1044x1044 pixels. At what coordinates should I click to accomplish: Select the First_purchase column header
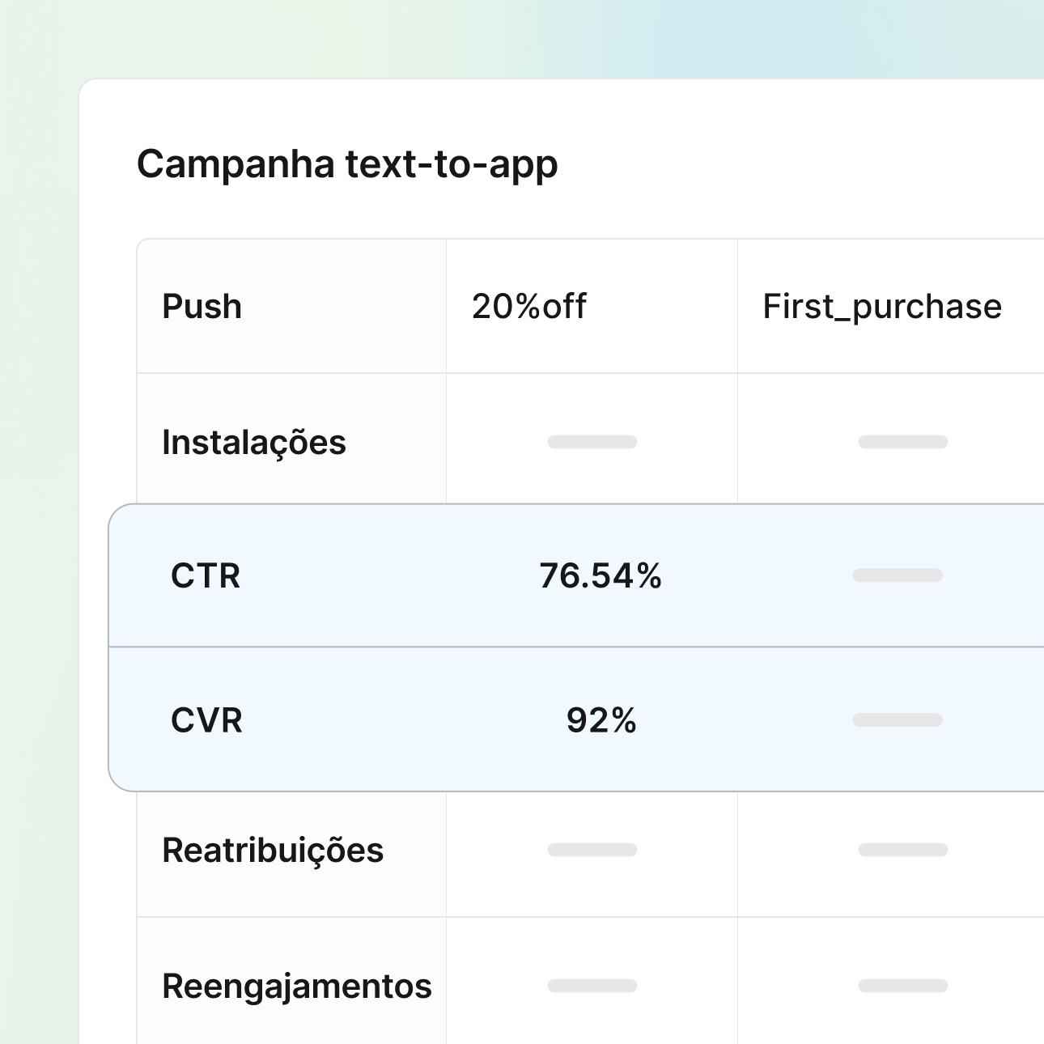(x=882, y=307)
